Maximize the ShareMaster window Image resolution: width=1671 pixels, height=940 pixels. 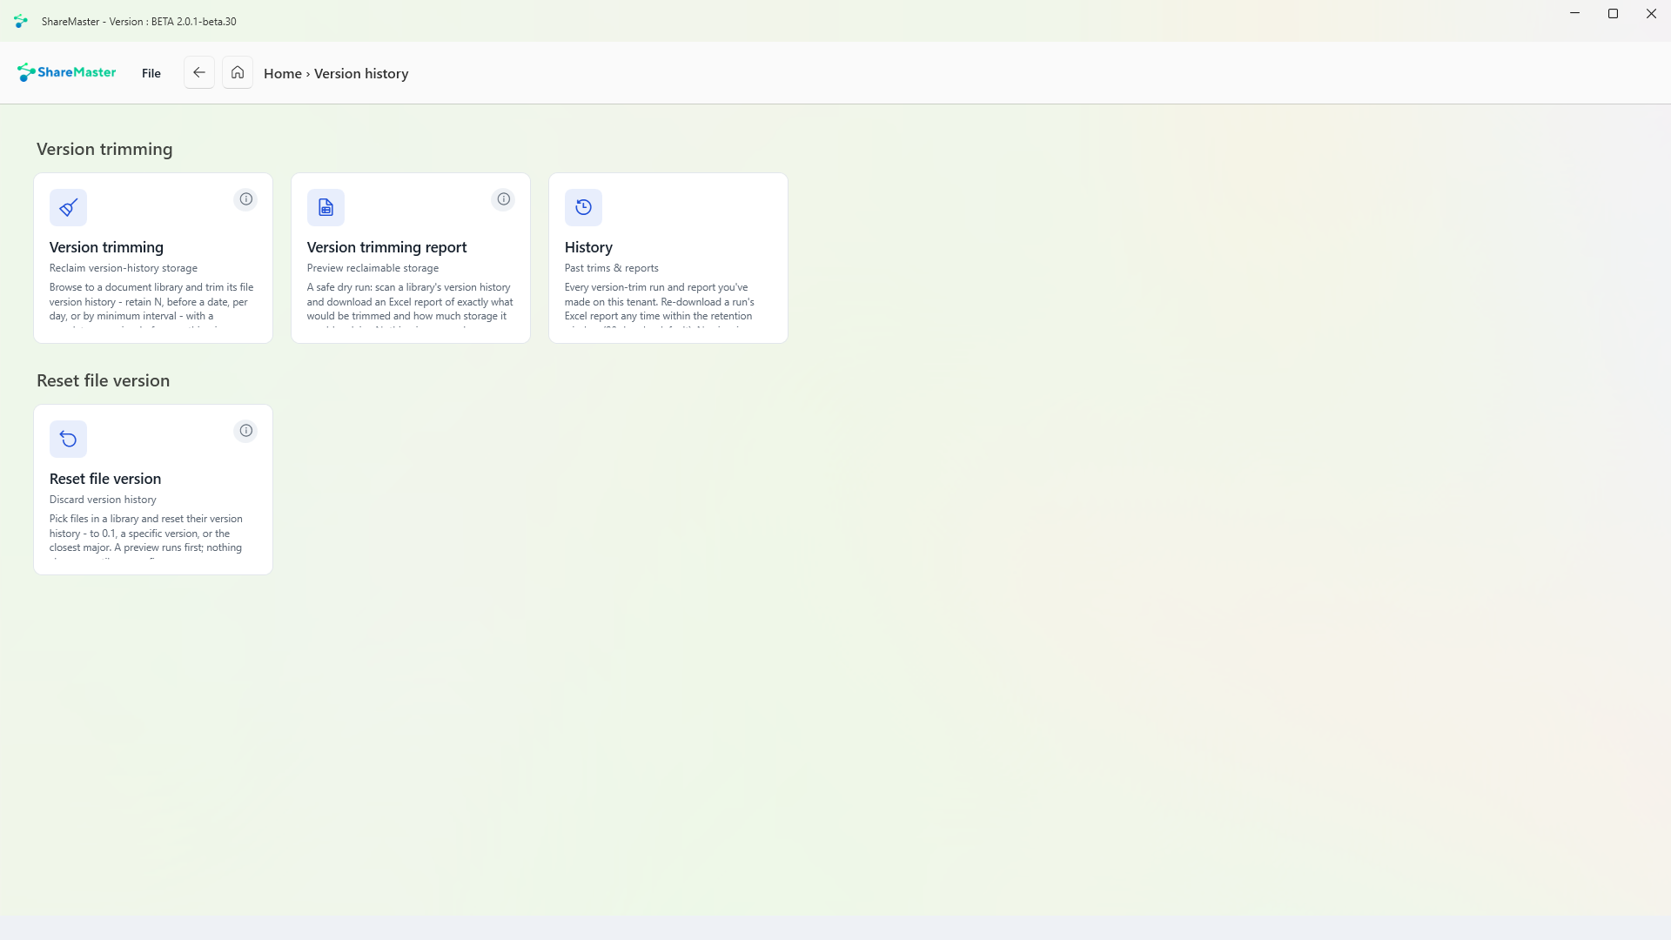tap(1613, 14)
